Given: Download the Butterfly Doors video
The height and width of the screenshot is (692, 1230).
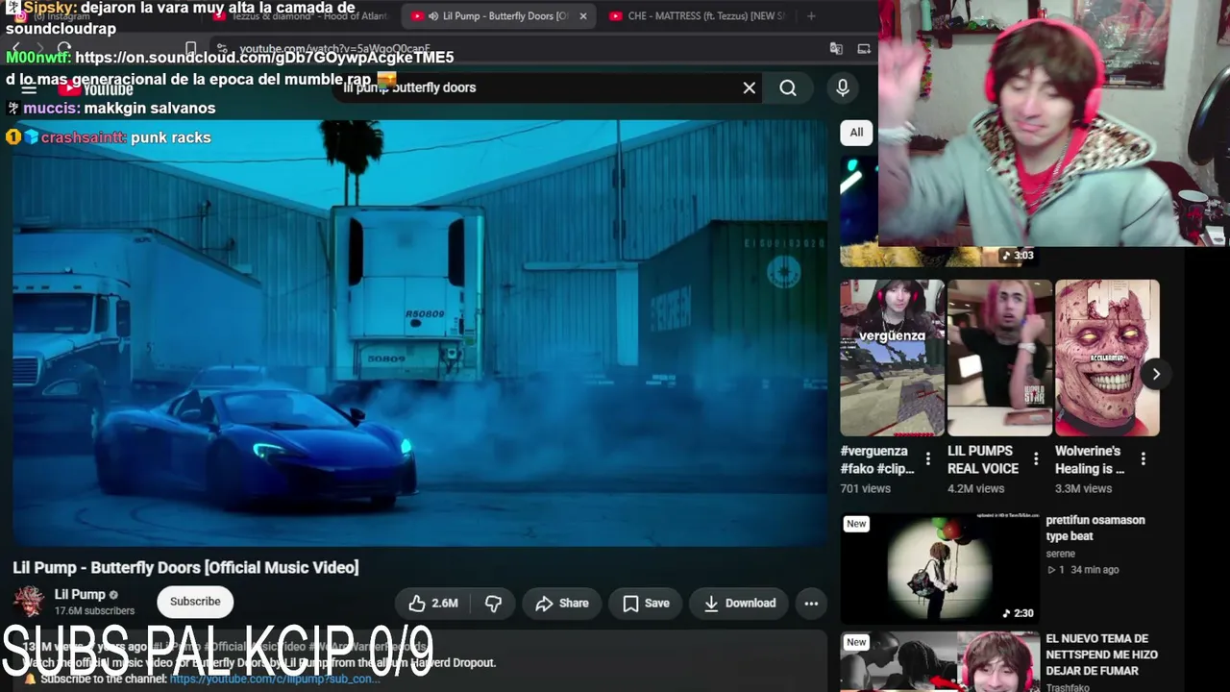Looking at the screenshot, I should (x=740, y=604).
